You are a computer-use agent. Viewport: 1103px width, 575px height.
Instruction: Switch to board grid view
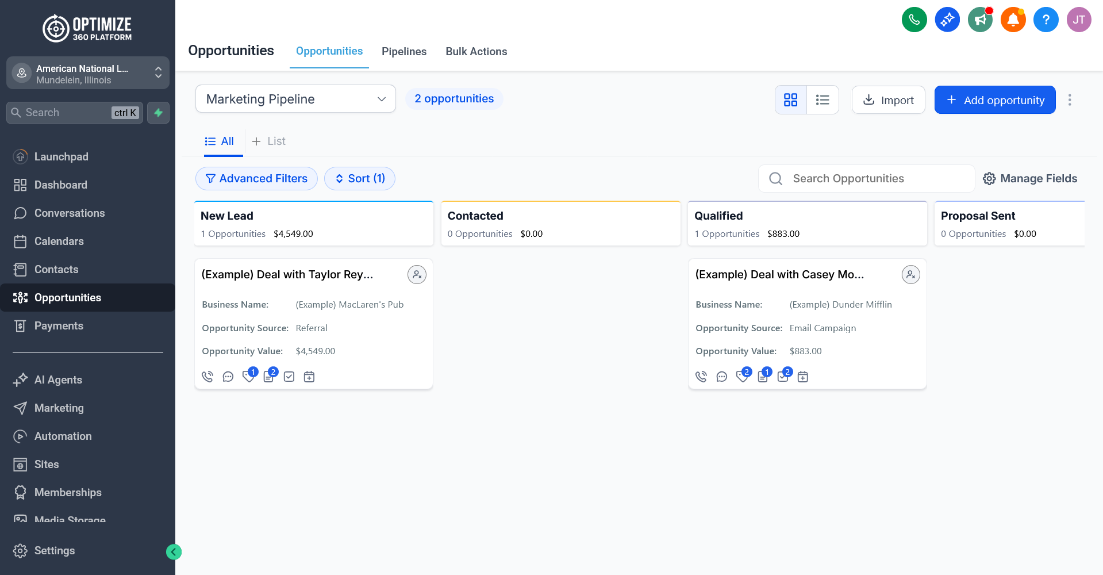791,100
